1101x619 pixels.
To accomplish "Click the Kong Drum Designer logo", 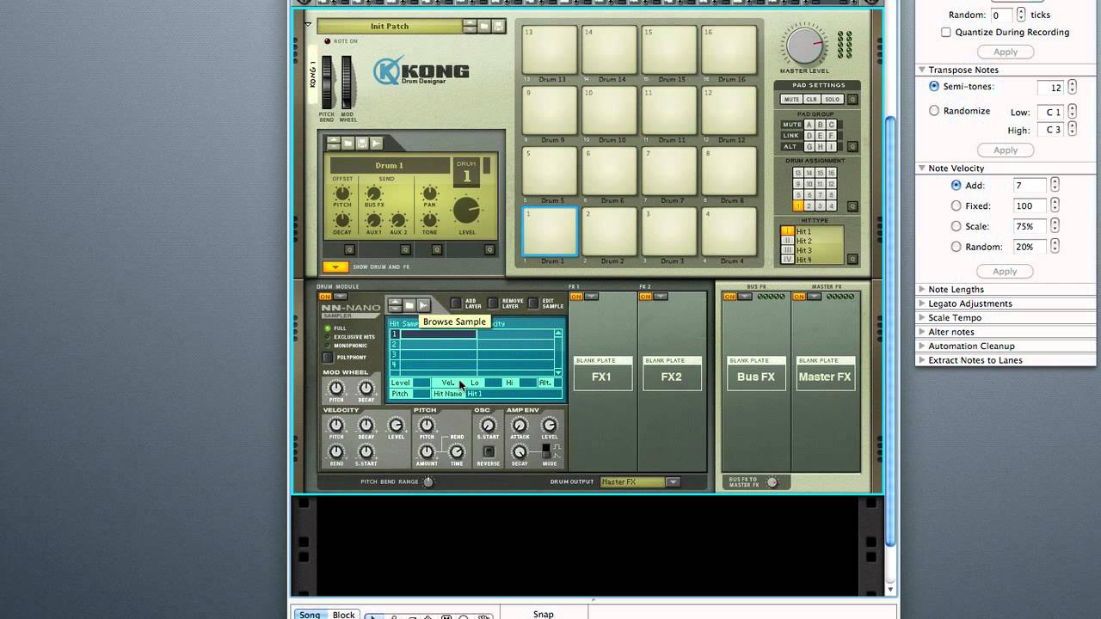I will (x=421, y=70).
